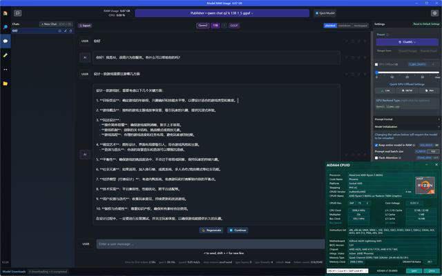
Task: Open the Home page from the sidebar
Action: coord(5,13)
